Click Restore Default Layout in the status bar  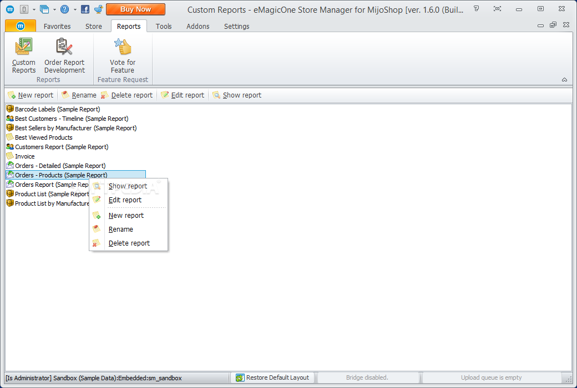click(x=272, y=377)
